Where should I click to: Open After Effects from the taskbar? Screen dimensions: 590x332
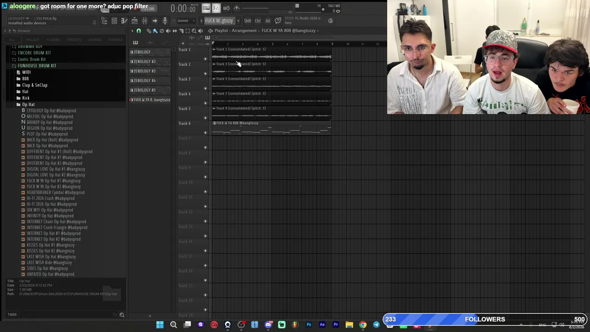[x=322, y=325]
